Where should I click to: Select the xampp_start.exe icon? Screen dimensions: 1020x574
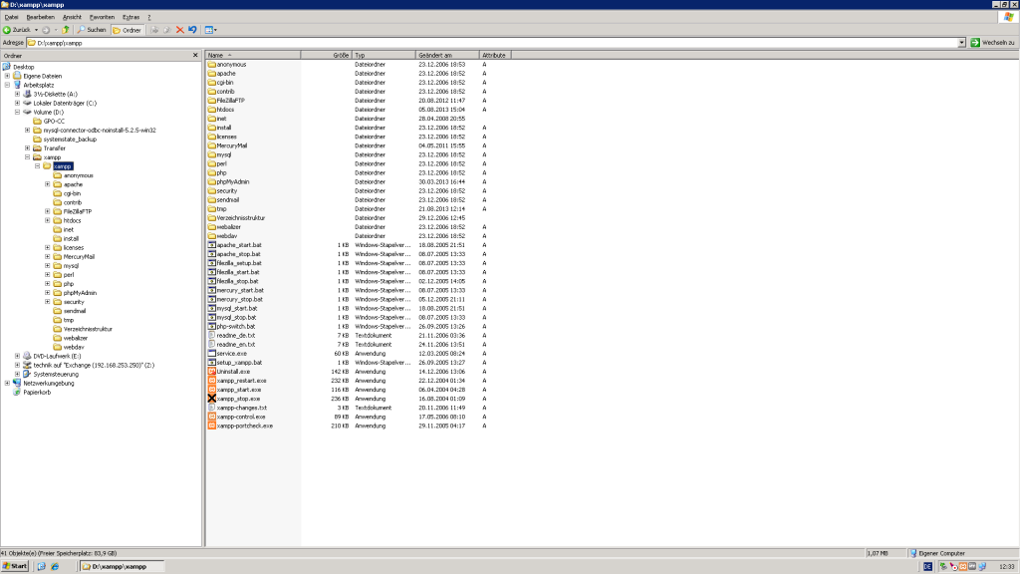(x=211, y=390)
